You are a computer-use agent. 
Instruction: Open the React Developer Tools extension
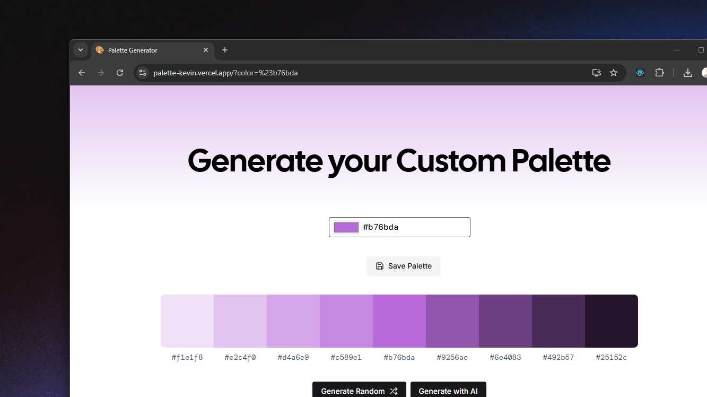pos(640,73)
